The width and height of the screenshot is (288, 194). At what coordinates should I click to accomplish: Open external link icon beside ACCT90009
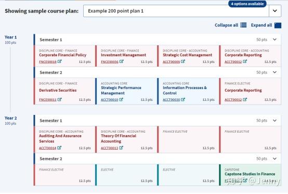click(x=183, y=61)
